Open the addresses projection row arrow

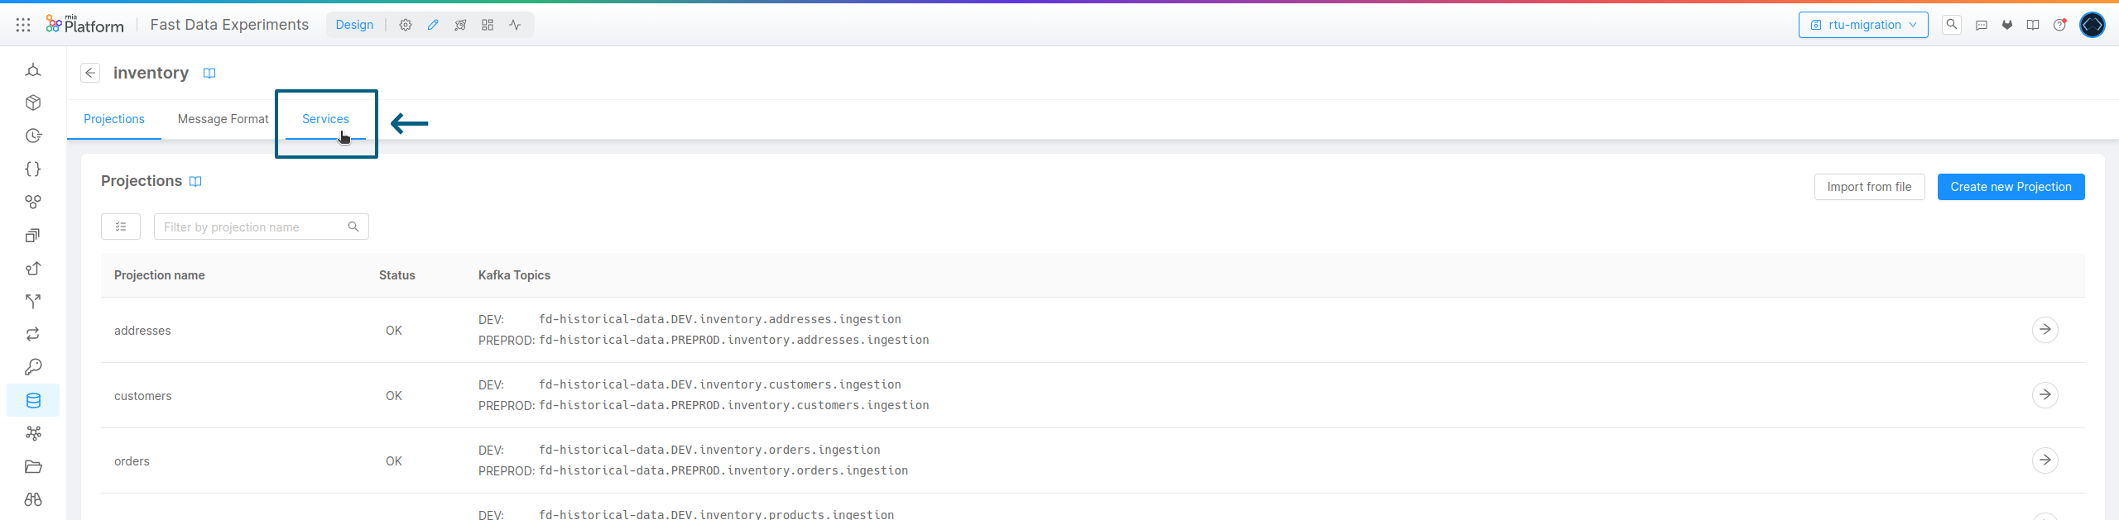2045,330
